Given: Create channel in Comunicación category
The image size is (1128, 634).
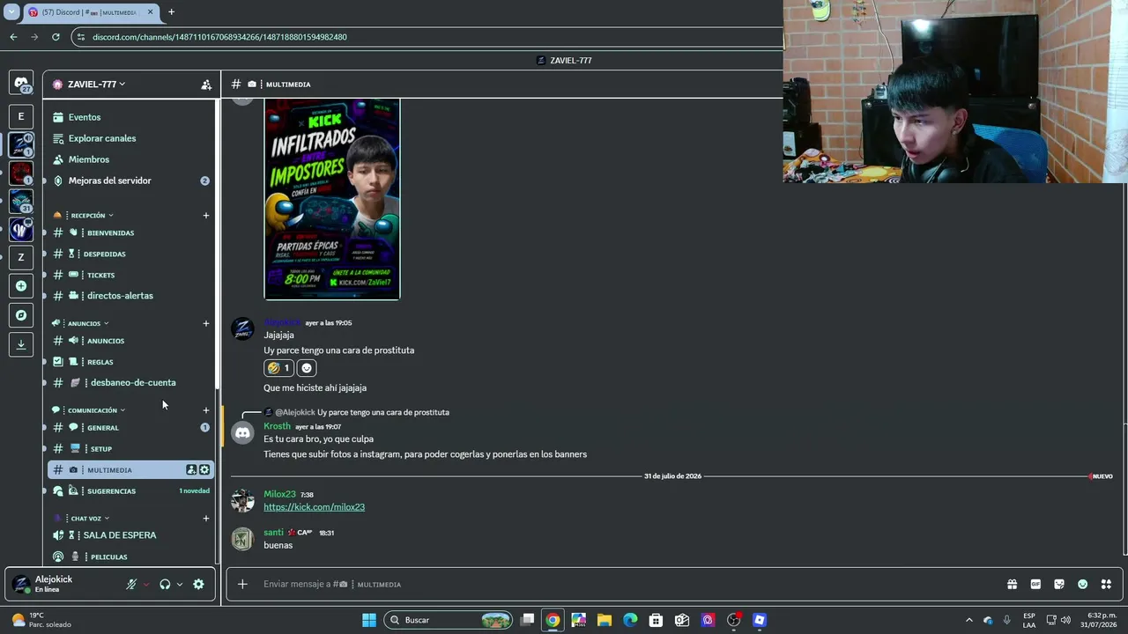Looking at the screenshot, I should point(206,410).
